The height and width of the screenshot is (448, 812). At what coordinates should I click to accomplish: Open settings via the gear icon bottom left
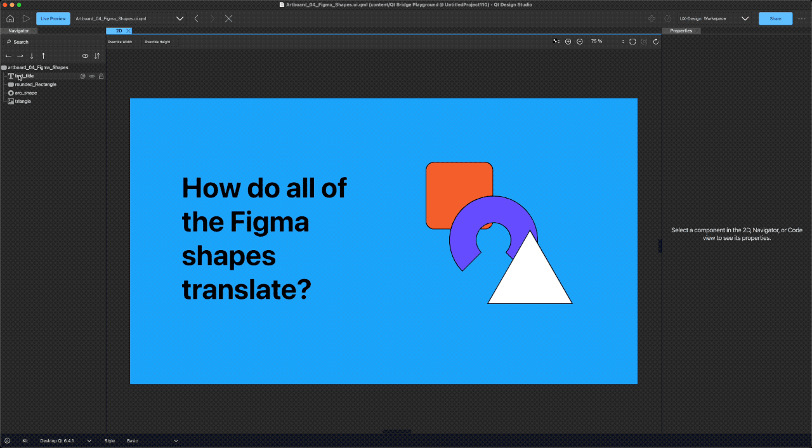coord(7,440)
